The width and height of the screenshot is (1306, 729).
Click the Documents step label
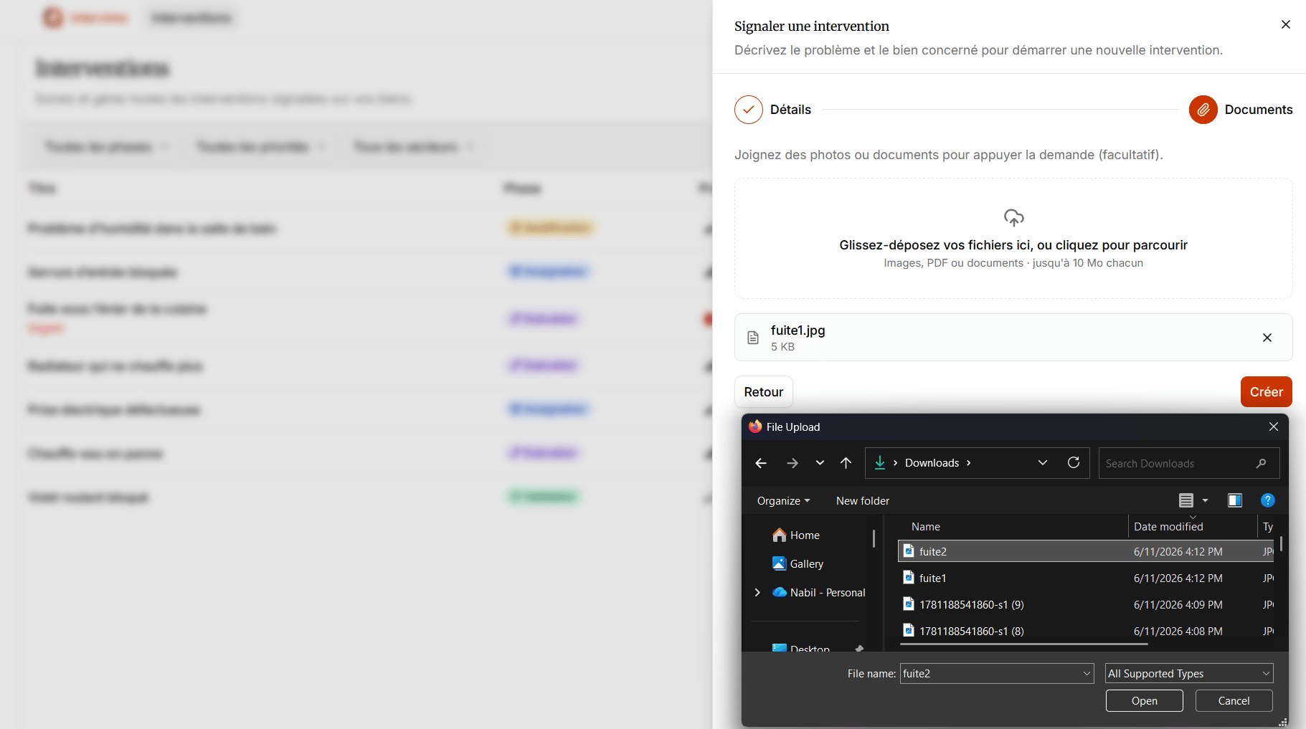pyautogui.click(x=1258, y=110)
